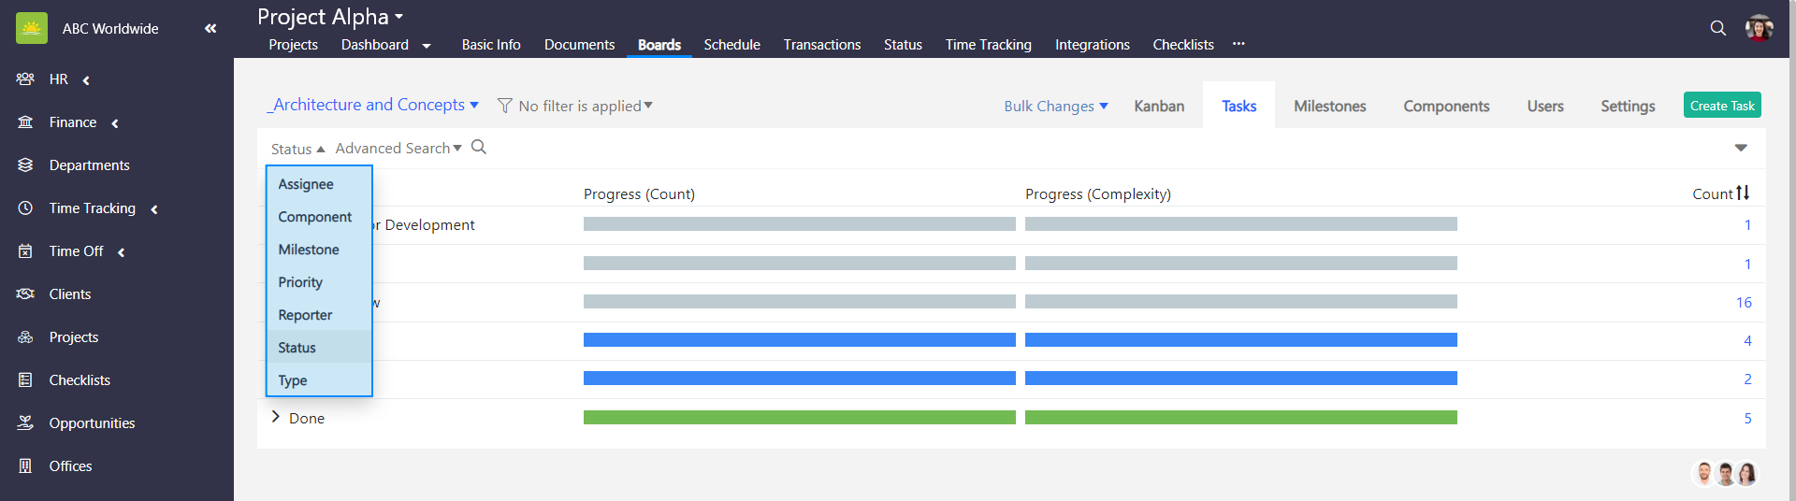Open the user profile avatar

[x=1759, y=28]
